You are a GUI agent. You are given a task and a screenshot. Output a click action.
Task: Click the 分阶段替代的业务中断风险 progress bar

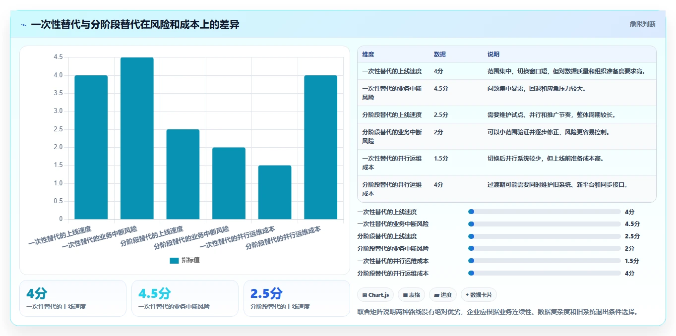[545, 249]
